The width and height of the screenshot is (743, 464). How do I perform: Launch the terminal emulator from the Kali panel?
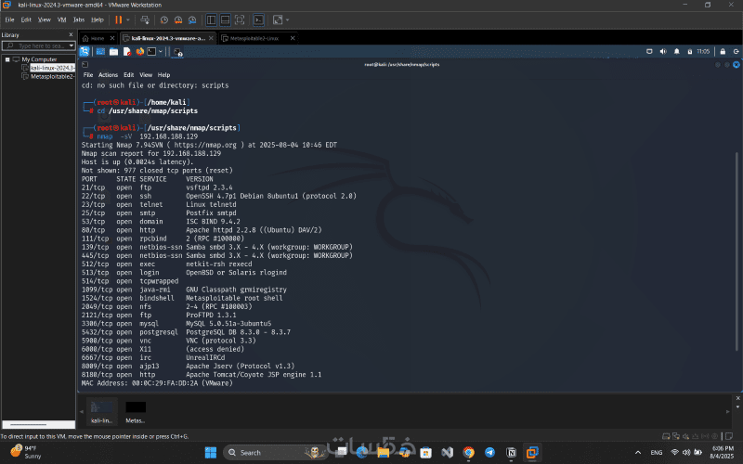point(151,52)
